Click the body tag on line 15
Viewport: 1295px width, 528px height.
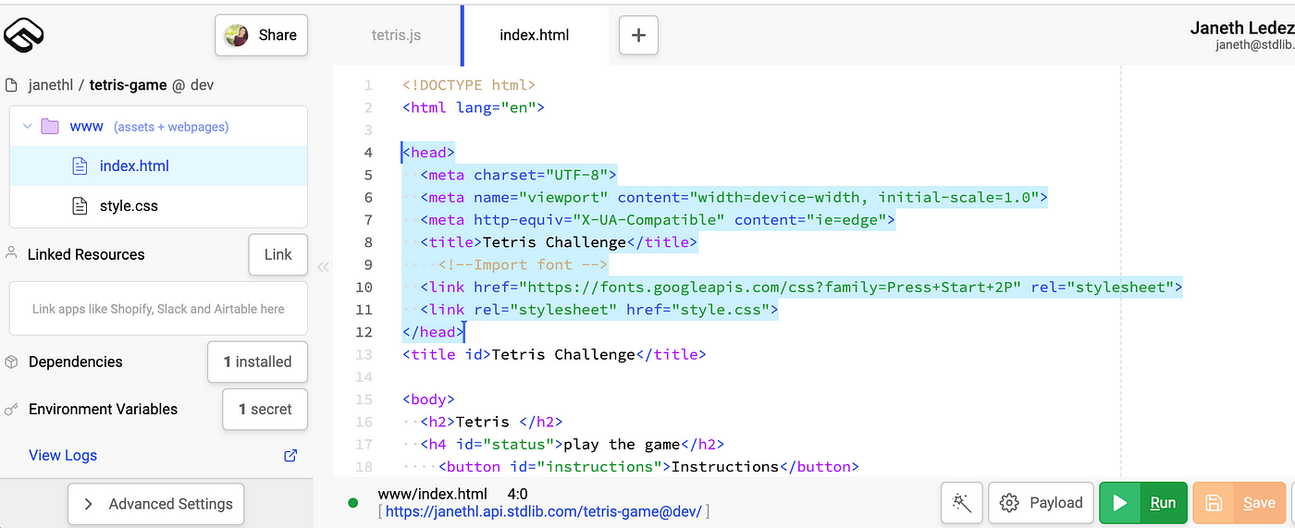[x=428, y=399]
